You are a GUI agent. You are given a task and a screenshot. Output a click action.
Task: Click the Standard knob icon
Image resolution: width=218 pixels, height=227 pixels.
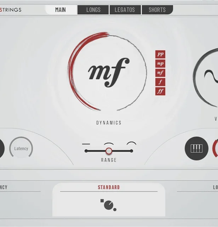coord(108,205)
